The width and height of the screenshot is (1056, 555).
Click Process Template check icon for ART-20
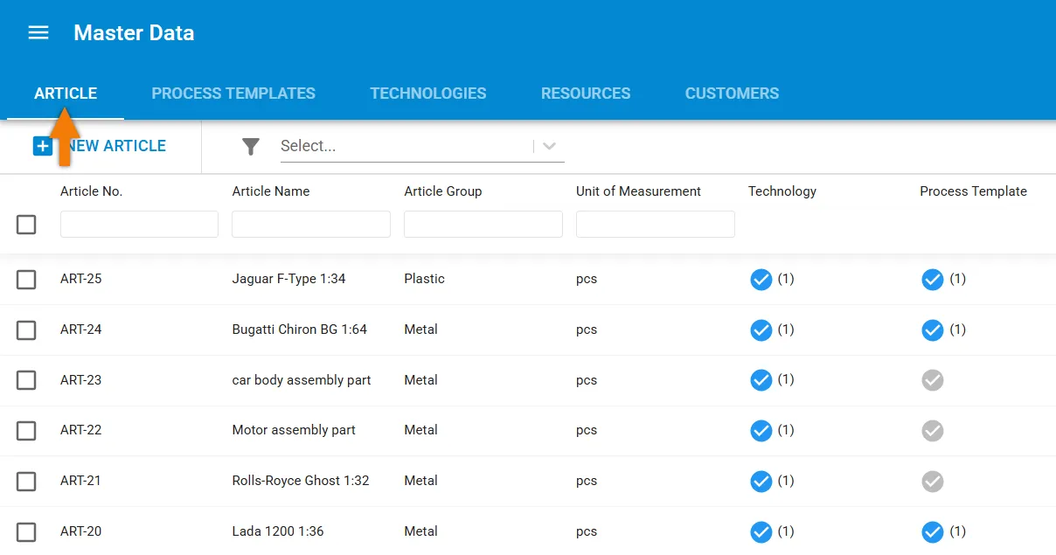tap(933, 532)
